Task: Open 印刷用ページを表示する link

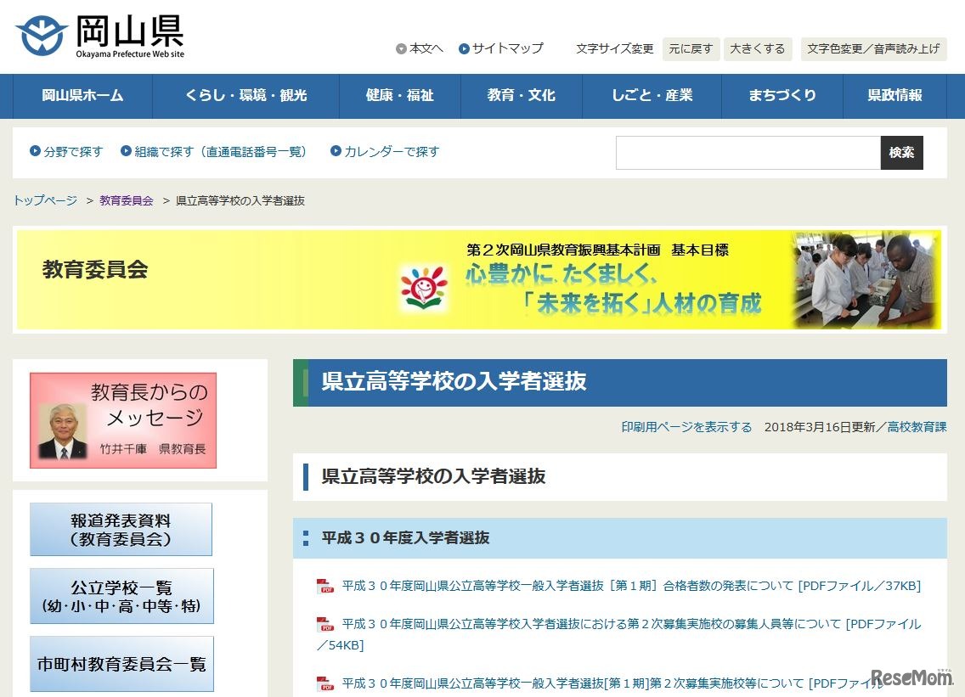Action: [685, 429]
